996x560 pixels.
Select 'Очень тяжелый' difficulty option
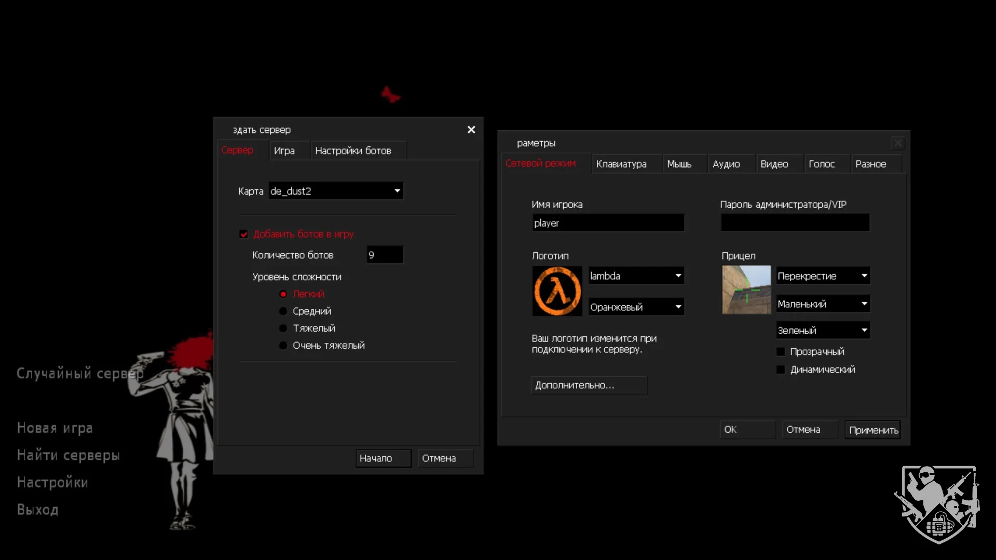pos(283,346)
